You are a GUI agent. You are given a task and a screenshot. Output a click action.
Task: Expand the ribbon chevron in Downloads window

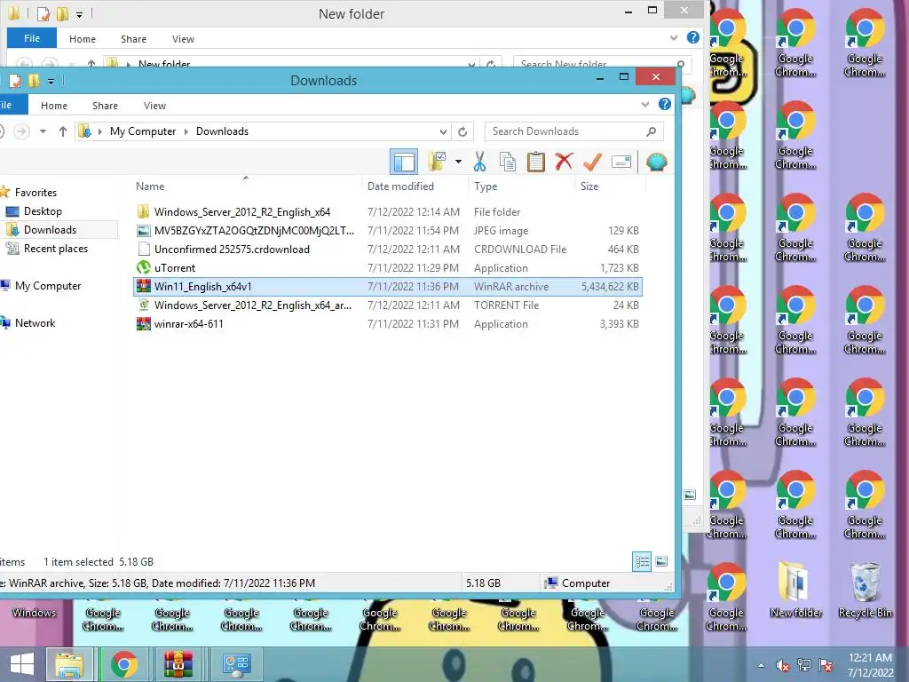645,105
